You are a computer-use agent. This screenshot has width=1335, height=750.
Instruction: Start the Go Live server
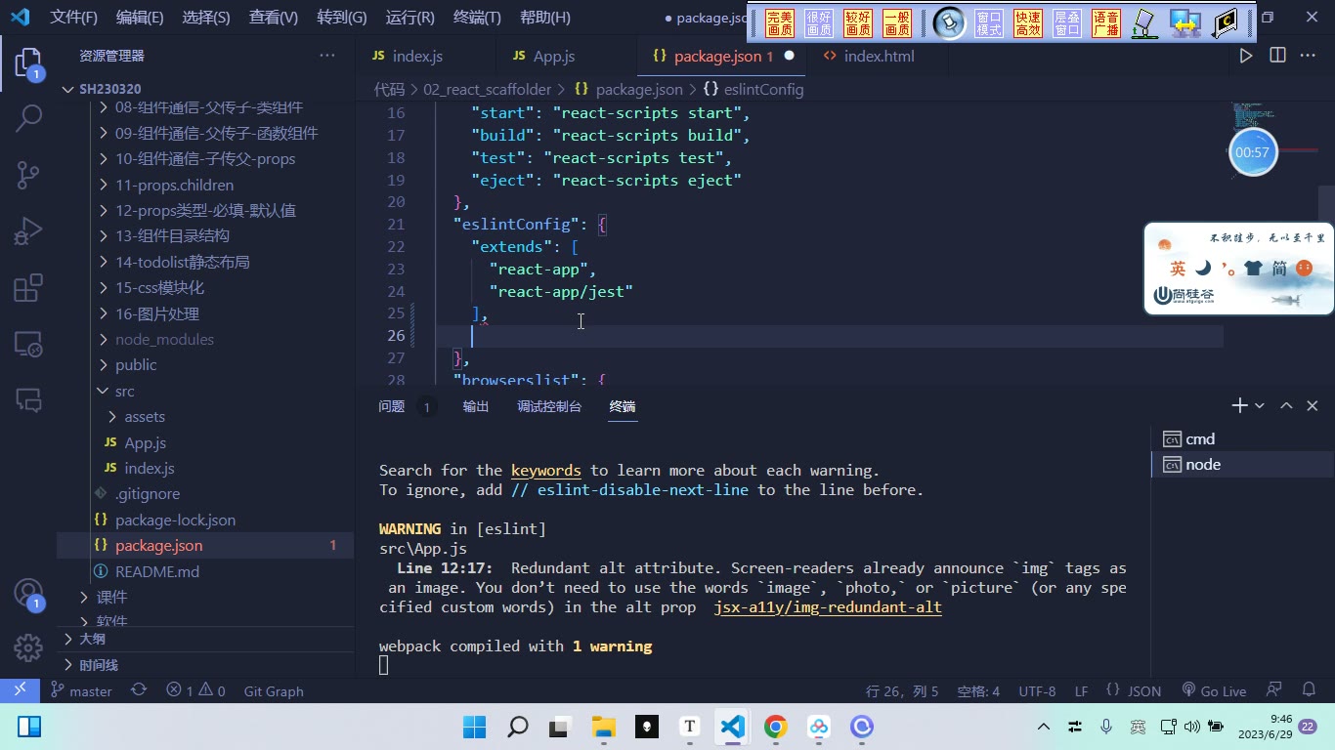pos(1214,690)
